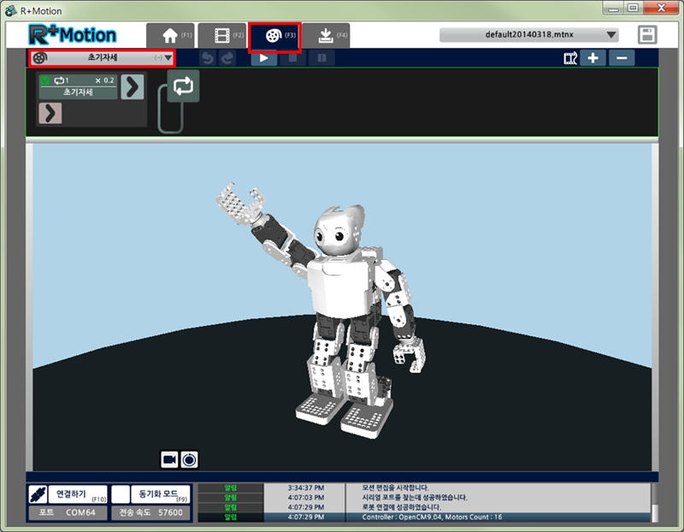This screenshot has width=684, height=532.
Task: Toggle the loop repeat icon in the timeline
Action: pos(183,86)
